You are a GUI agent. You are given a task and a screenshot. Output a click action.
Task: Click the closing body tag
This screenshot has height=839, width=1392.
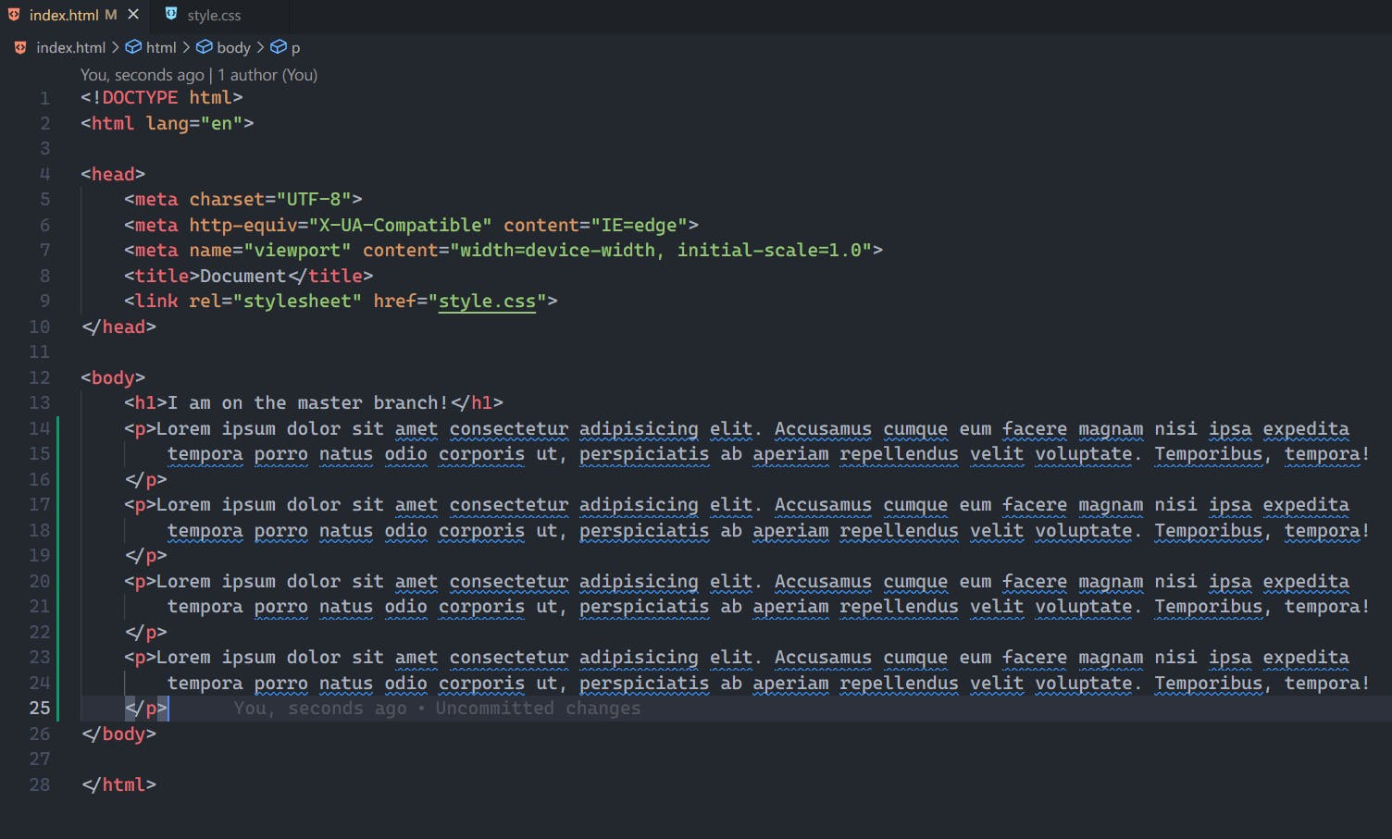tap(118, 734)
